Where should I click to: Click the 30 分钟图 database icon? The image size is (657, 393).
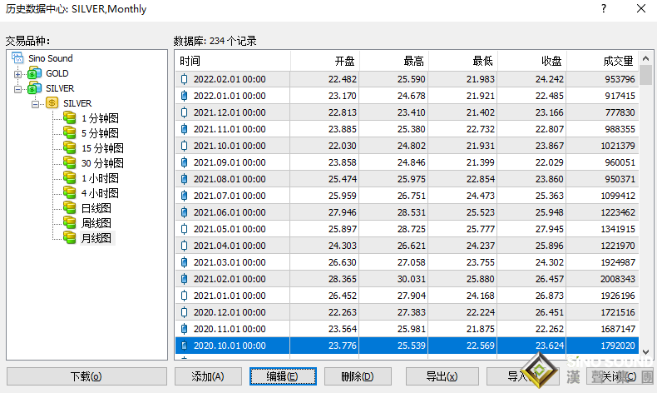(x=70, y=162)
